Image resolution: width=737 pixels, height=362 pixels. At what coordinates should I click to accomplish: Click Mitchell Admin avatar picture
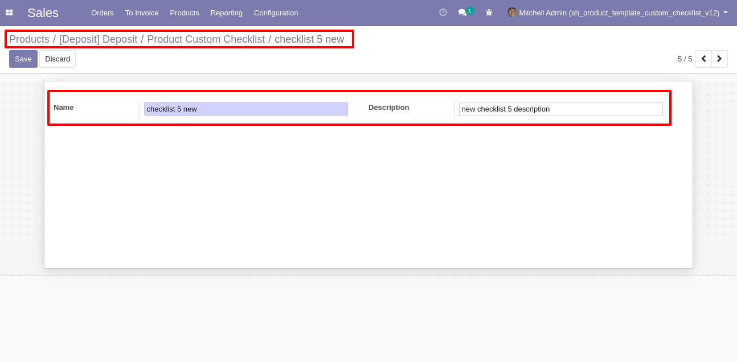pyautogui.click(x=512, y=13)
